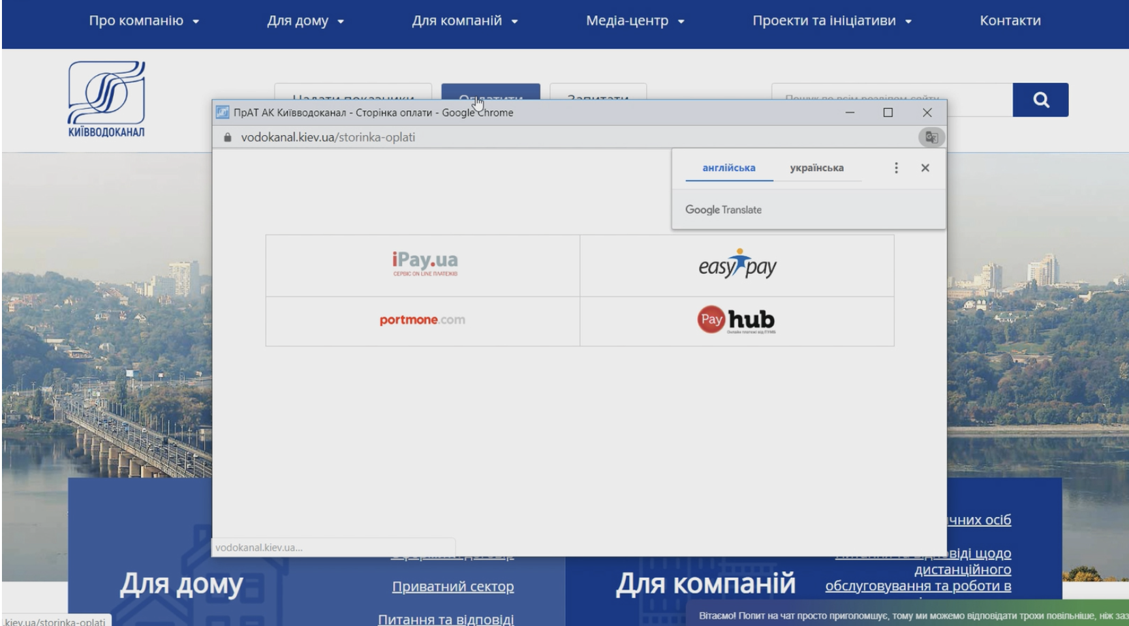
Task: Expand the Медіа-центр menu
Action: [x=635, y=21]
